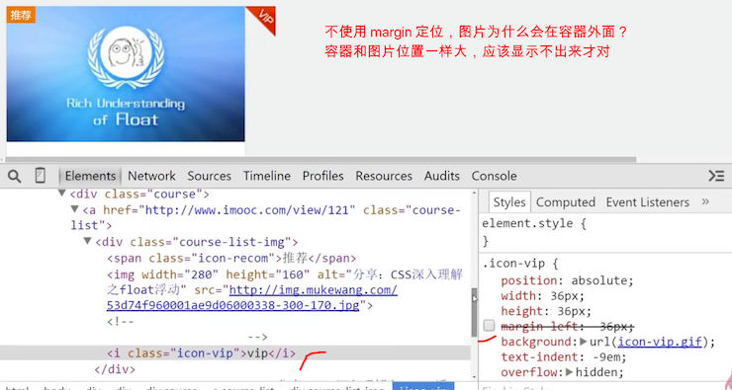This screenshot has width=732, height=390.
Task: Toggle the device mode phone icon
Action: tap(41, 176)
